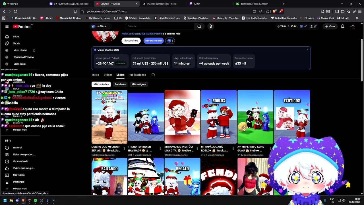Open Brave VPN shield icon

[x=354, y=11]
